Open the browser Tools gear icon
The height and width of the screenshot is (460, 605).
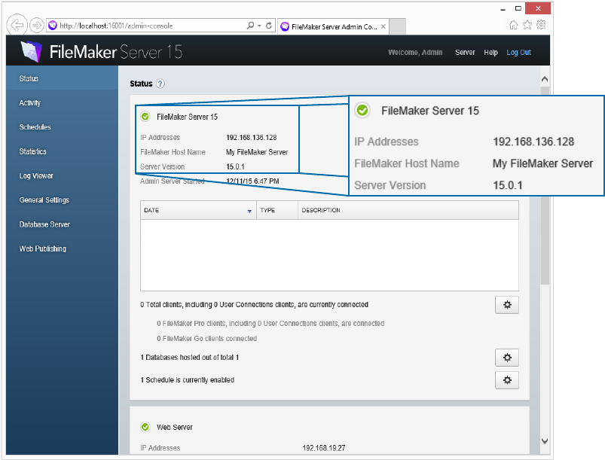pos(542,25)
